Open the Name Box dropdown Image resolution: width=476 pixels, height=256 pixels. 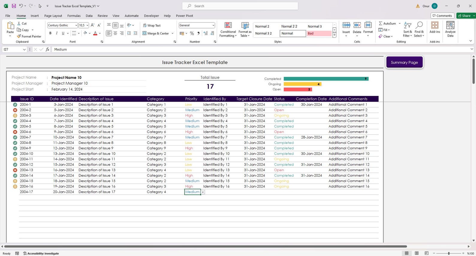(x=24, y=49)
